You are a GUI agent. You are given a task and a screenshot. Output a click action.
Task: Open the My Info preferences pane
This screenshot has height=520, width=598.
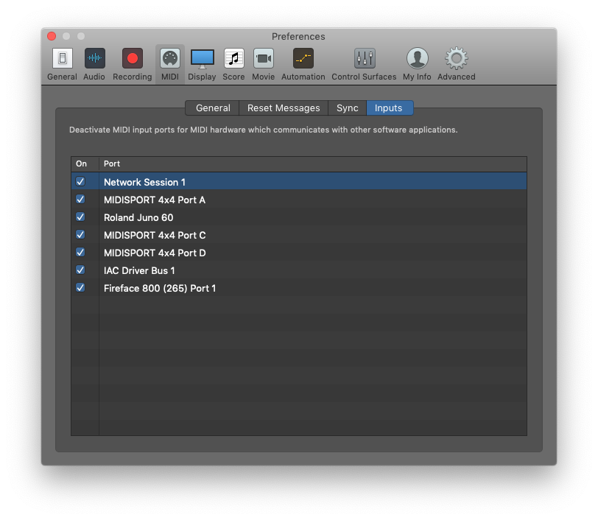[418, 64]
